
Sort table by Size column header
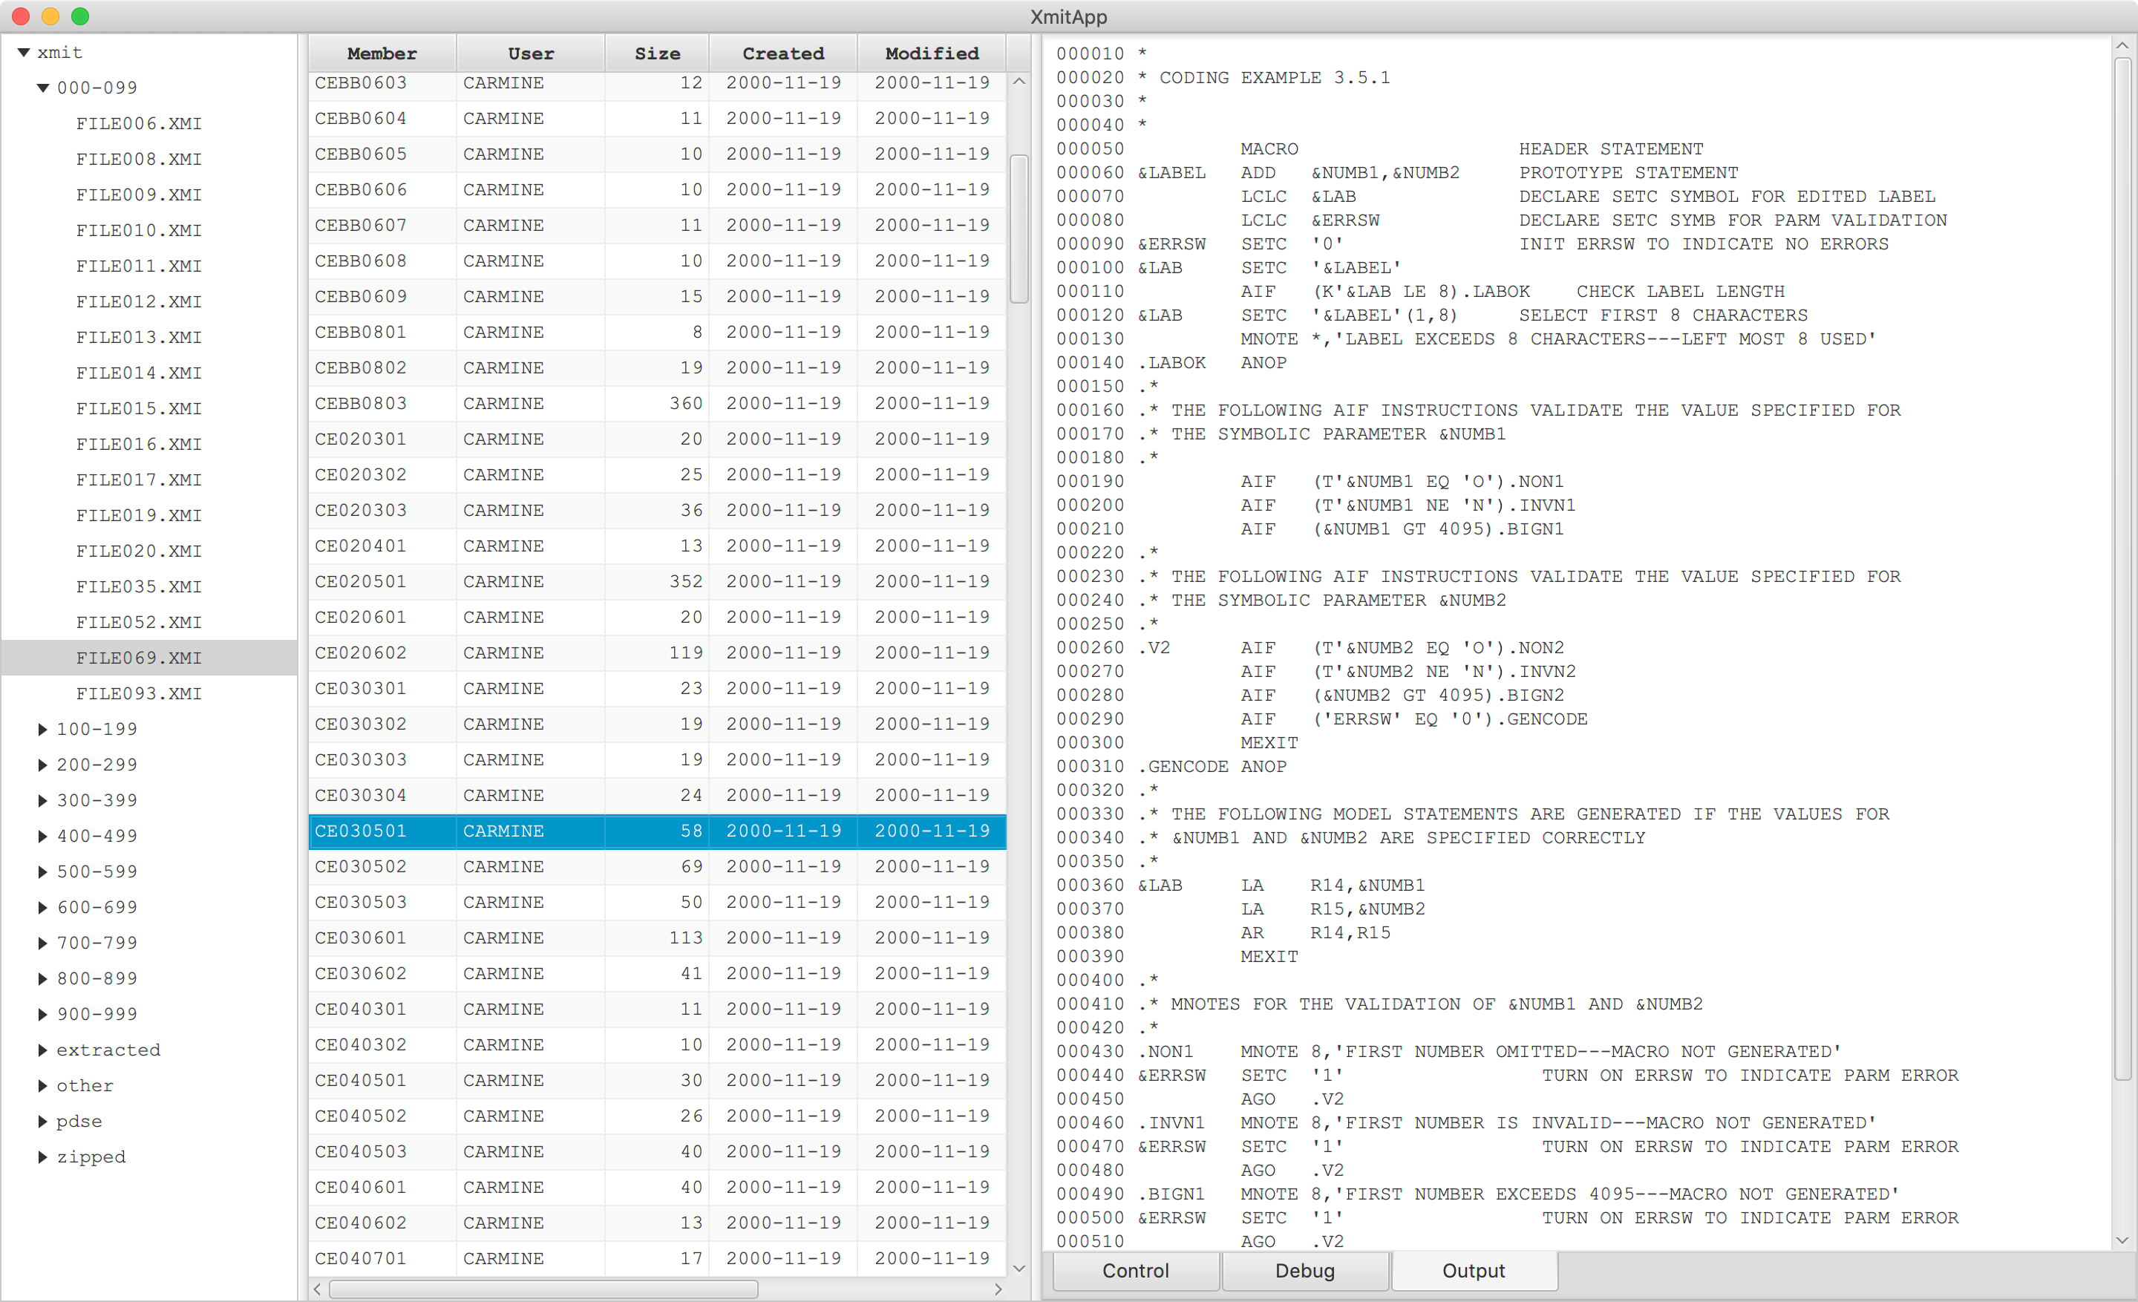click(657, 53)
